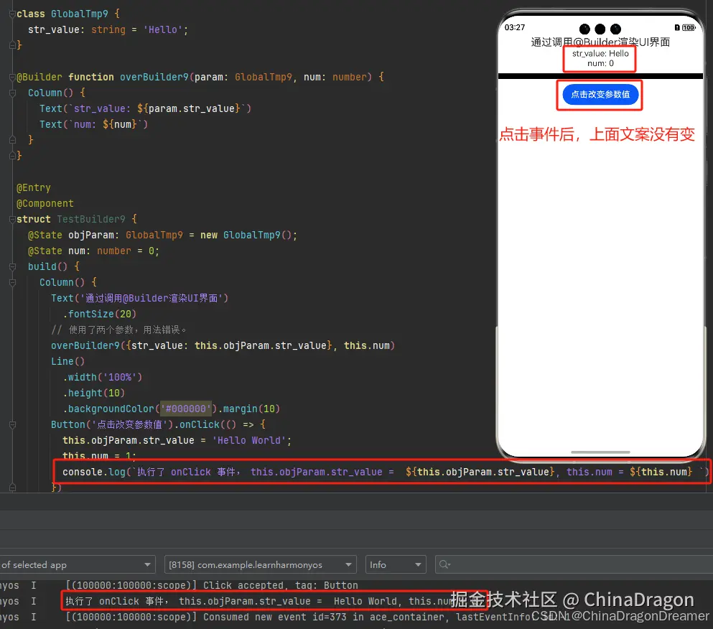Select the 'Click accepted, tag: Button' log row
This screenshot has height=629, width=713.
click(211, 585)
